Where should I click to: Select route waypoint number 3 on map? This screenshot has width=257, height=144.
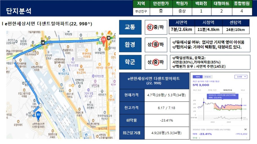point(40,106)
